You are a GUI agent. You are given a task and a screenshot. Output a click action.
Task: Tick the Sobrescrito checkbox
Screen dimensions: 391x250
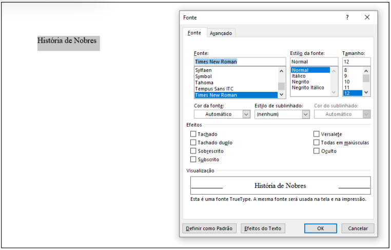pos(193,151)
